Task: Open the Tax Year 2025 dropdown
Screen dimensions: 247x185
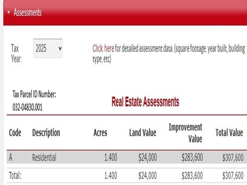Action: click(x=48, y=48)
